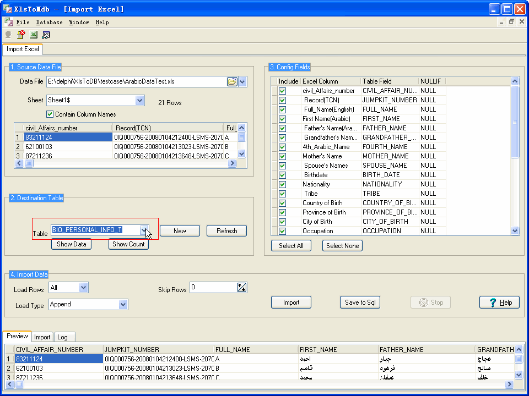Click the Skip Rows input field
This screenshot has height=396, width=529.
[213, 287]
